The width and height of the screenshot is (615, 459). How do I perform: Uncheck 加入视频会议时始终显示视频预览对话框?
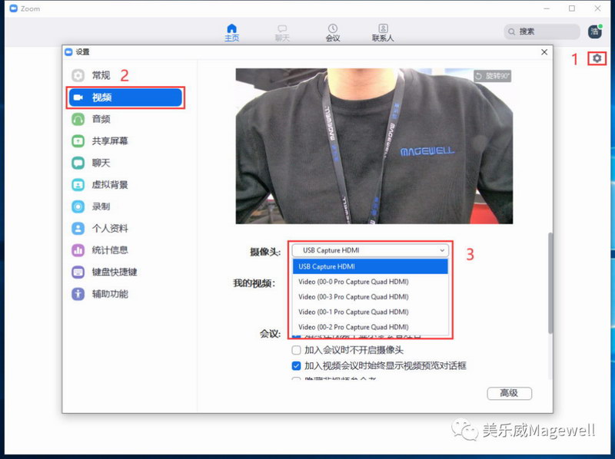click(x=297, y=366)
